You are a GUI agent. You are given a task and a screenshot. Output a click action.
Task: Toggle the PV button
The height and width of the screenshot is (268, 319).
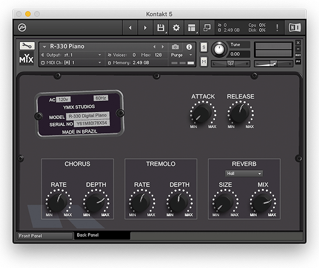(298, 61)
